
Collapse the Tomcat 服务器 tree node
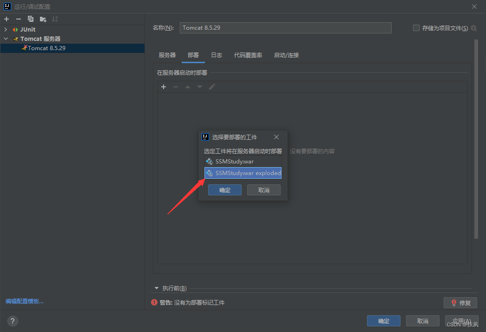(x=6, y=39)
